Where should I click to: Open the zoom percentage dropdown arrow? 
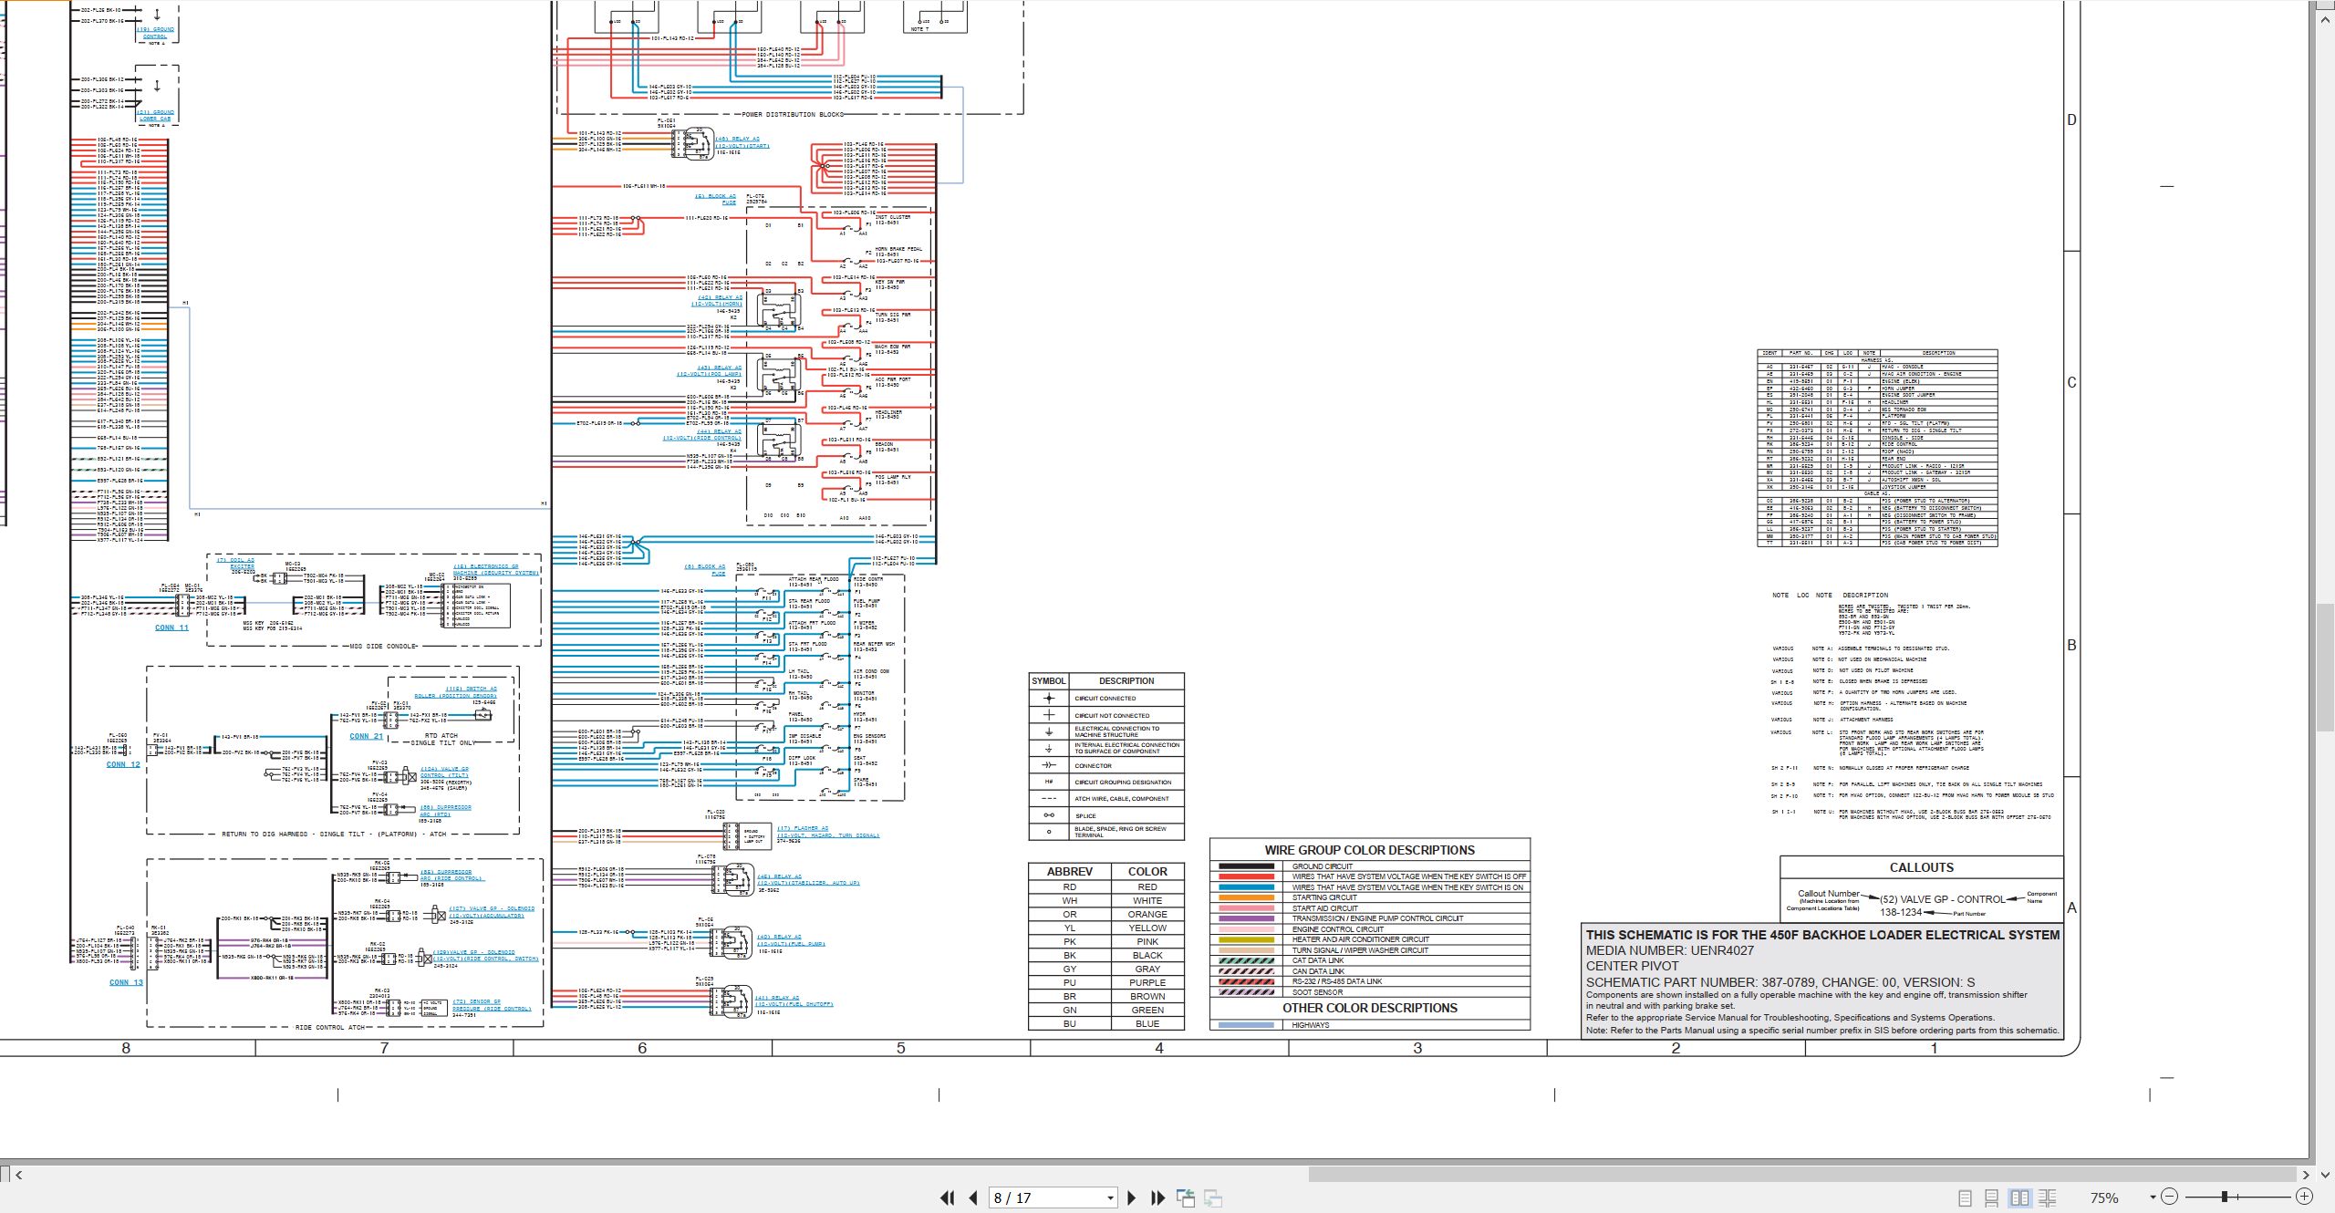[2153, 1197]
